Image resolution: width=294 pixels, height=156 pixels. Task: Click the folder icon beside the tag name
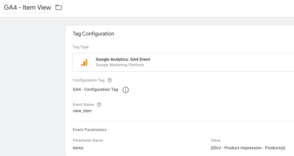tap(58, 7)
